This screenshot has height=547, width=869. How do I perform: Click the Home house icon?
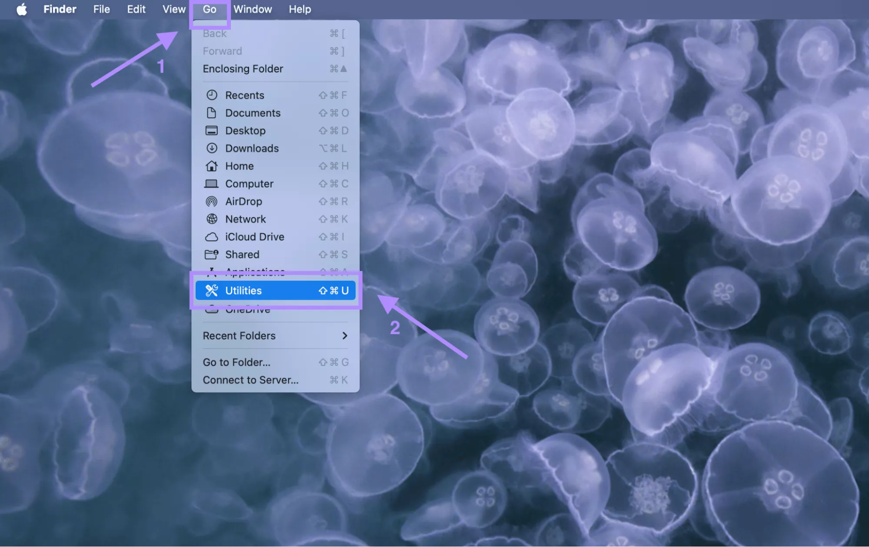[213, 166]
